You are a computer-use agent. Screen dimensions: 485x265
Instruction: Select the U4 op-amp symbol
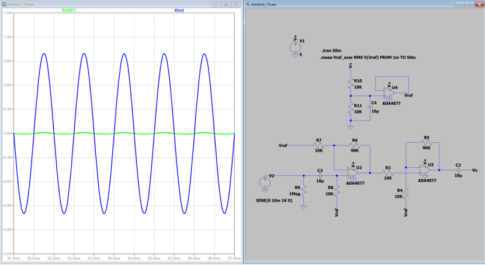tap(389, 93)
